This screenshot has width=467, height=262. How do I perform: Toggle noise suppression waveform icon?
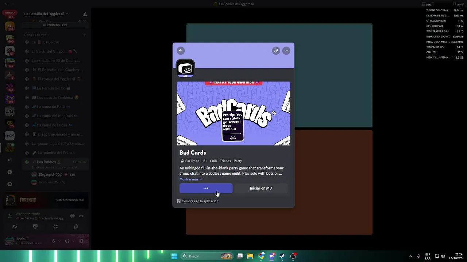pyautogui.click(x=72, y=216)
